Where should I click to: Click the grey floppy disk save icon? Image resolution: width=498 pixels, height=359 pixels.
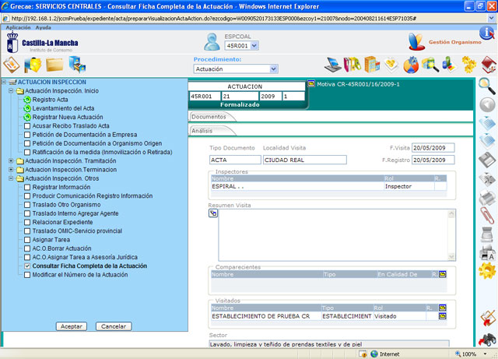(487, 160)
